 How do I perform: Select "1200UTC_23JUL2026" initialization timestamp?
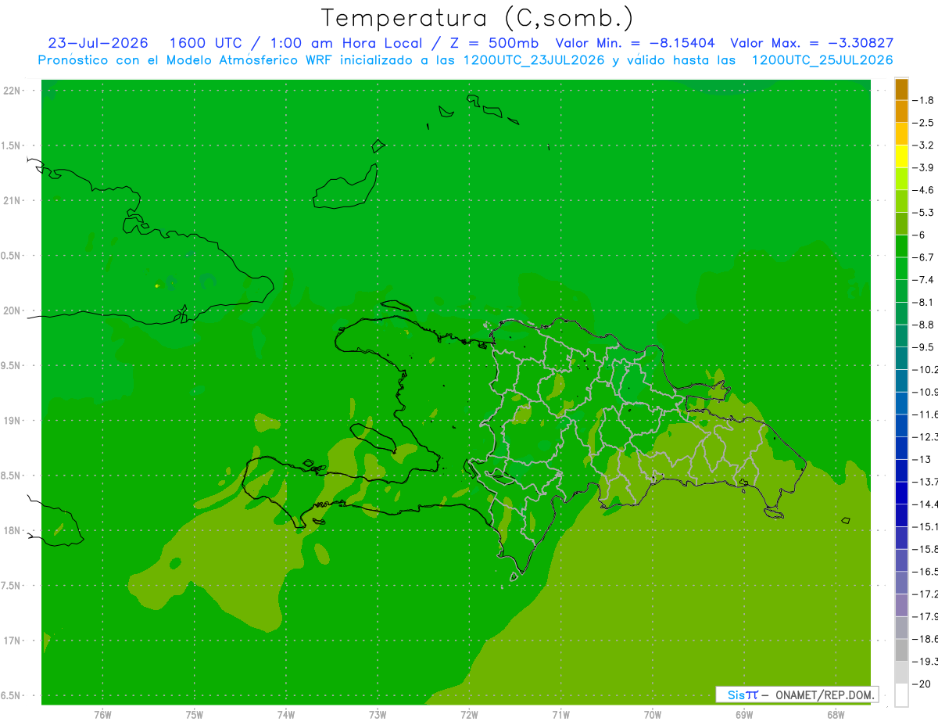pos(534,60)
